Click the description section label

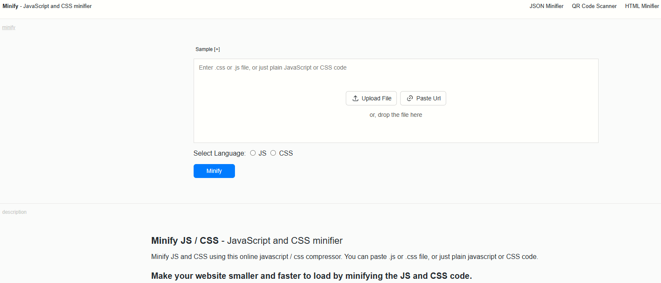click(14, 212)
